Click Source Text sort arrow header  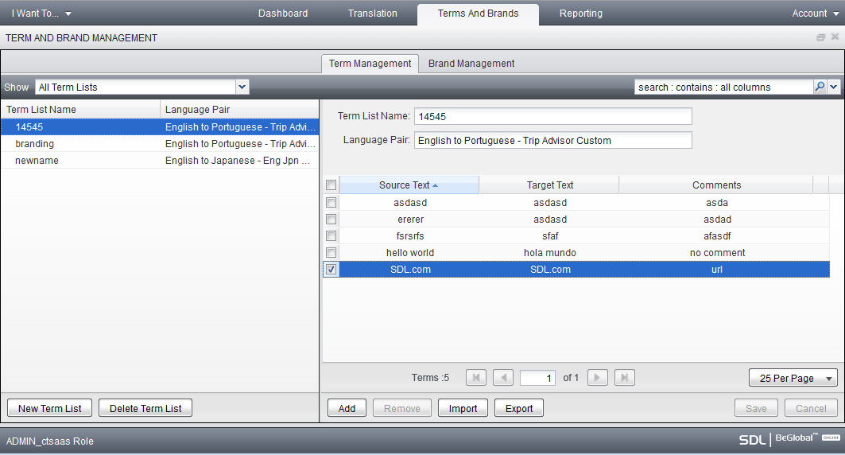coord(409,185)
